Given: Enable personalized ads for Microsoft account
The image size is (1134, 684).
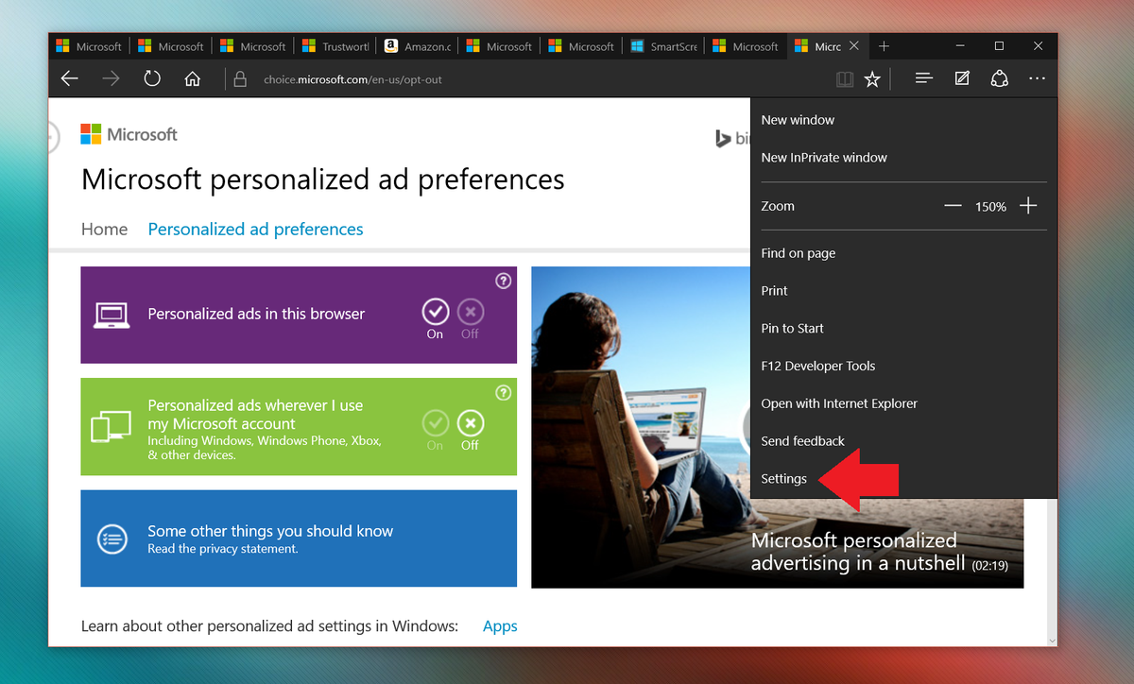Looking at the screenshot, I should [436, 423].
